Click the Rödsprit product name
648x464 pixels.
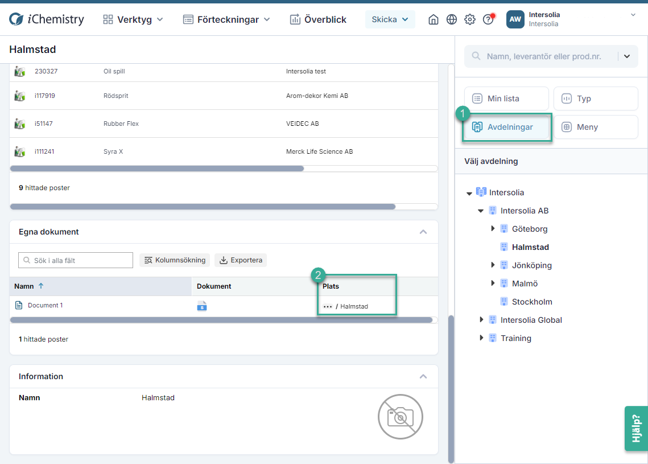tap(115, 96)
